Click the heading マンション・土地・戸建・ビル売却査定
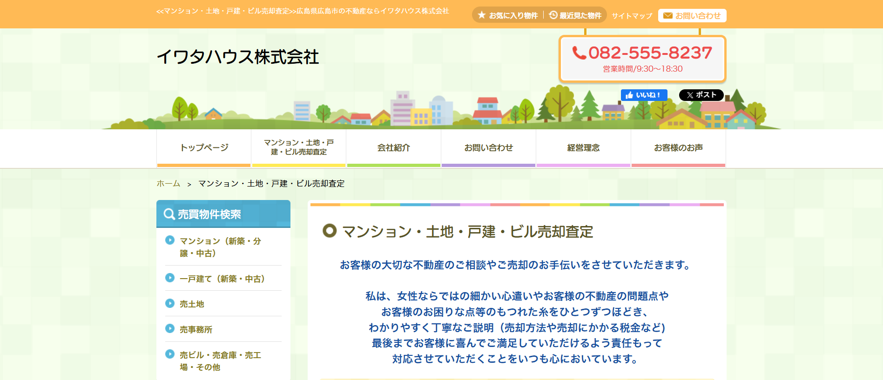 468,231
